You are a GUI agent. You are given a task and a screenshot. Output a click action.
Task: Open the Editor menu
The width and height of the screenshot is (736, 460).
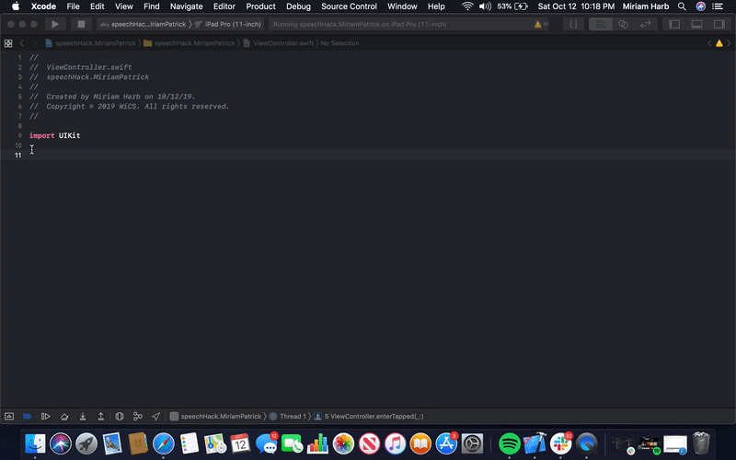(224, 6)
